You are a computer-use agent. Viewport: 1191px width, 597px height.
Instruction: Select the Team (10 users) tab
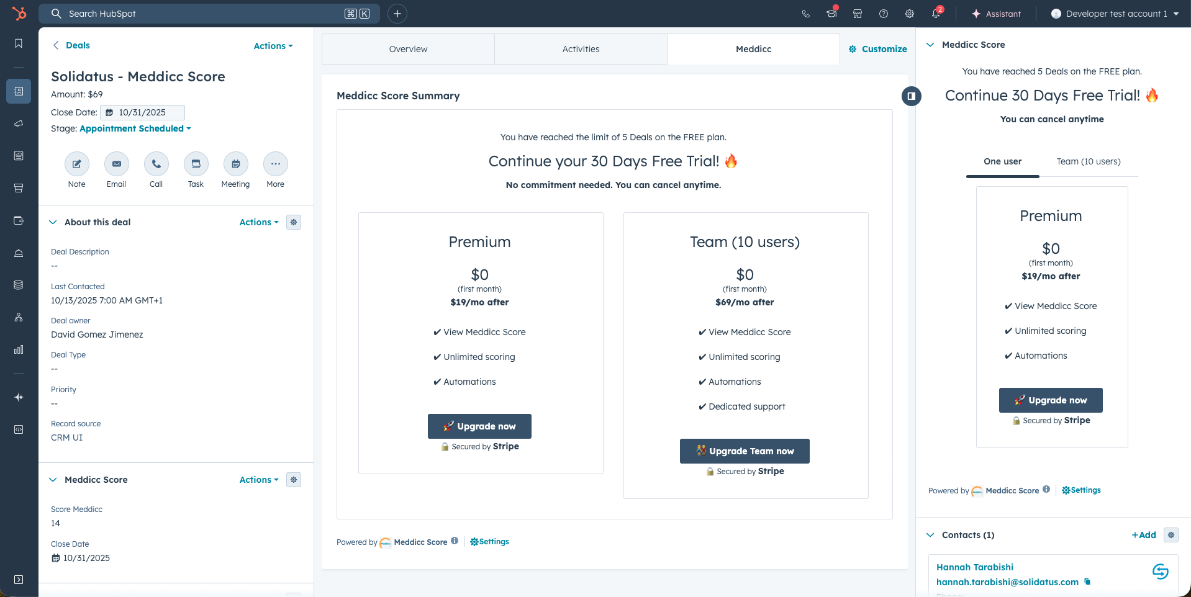click(1088, 161)
